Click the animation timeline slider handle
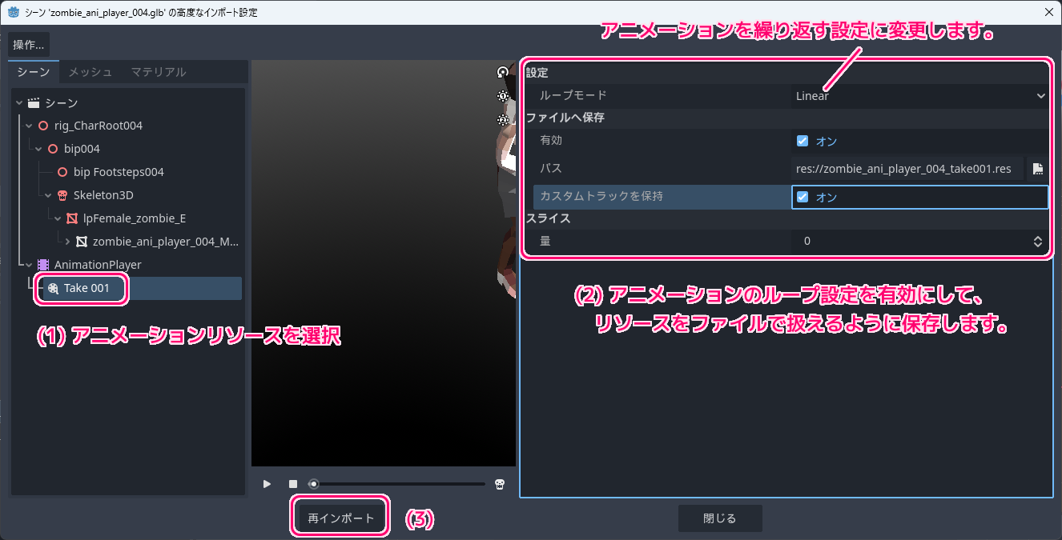The height and width of the screenshot is (540, 1062). (314, 484)
